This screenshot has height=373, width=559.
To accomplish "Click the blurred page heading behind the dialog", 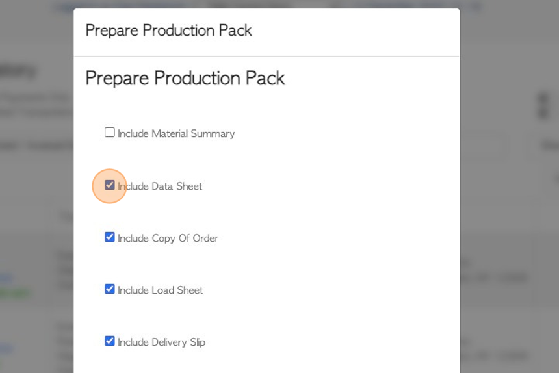I will [18, 71].
